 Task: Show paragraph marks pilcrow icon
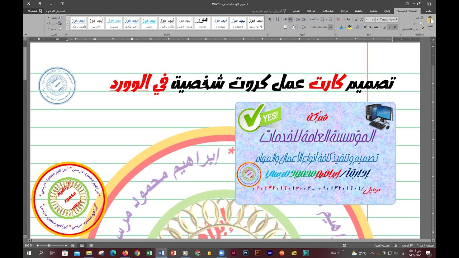tap(270, 20)
